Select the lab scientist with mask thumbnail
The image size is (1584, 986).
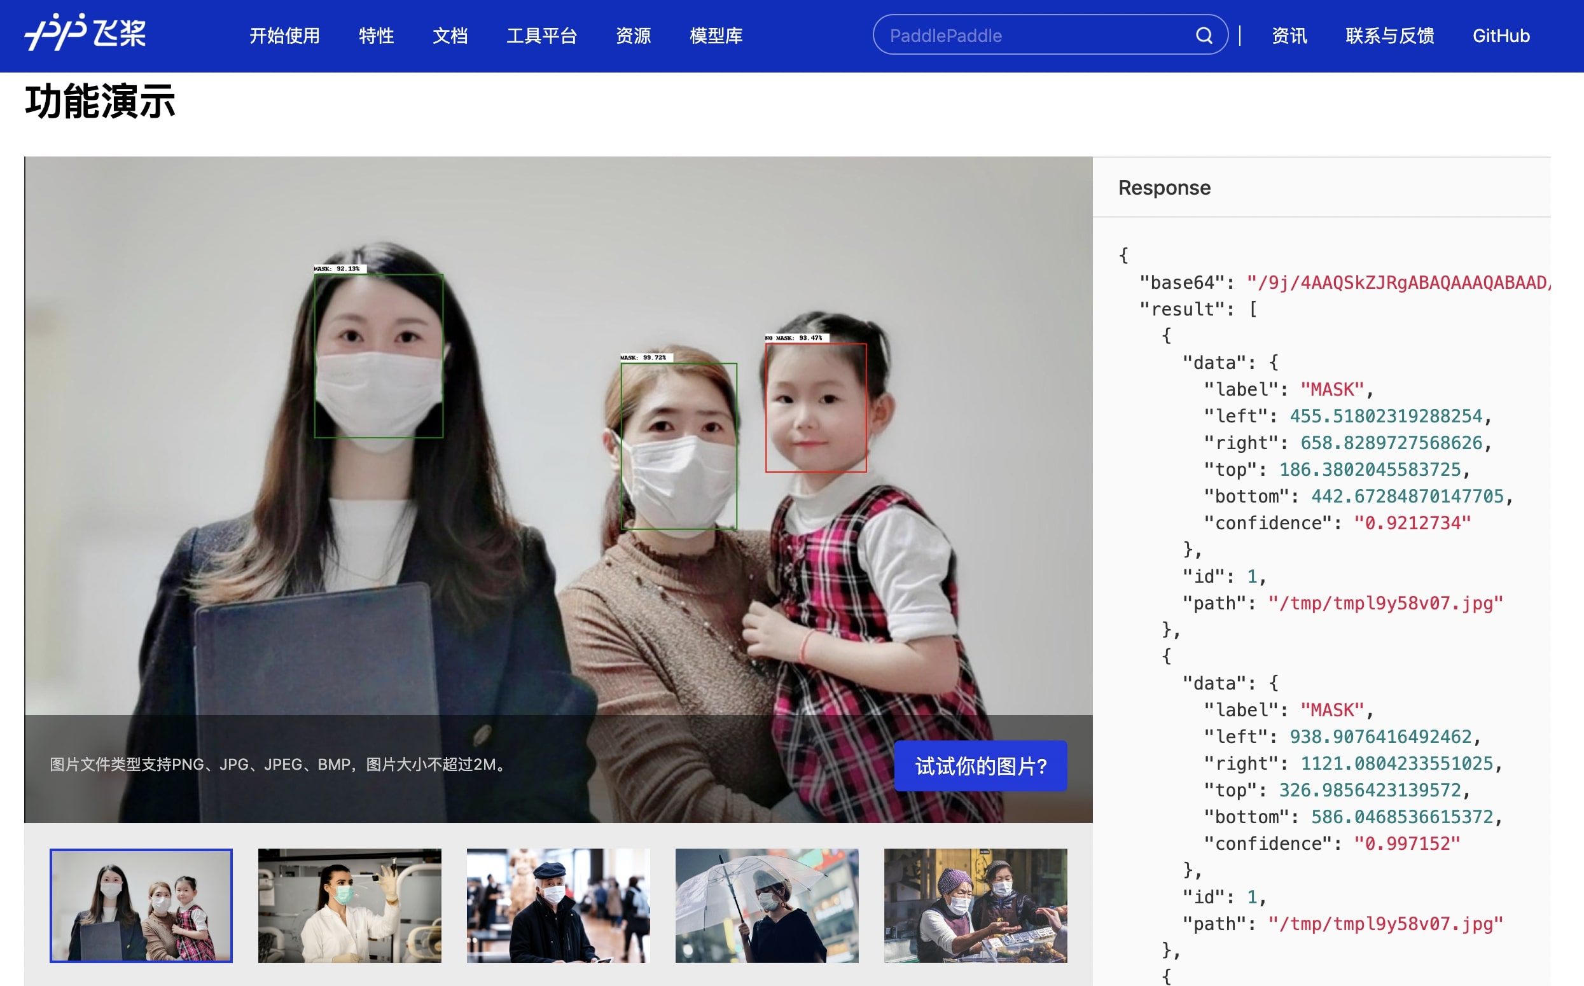[x=349, y=906]
